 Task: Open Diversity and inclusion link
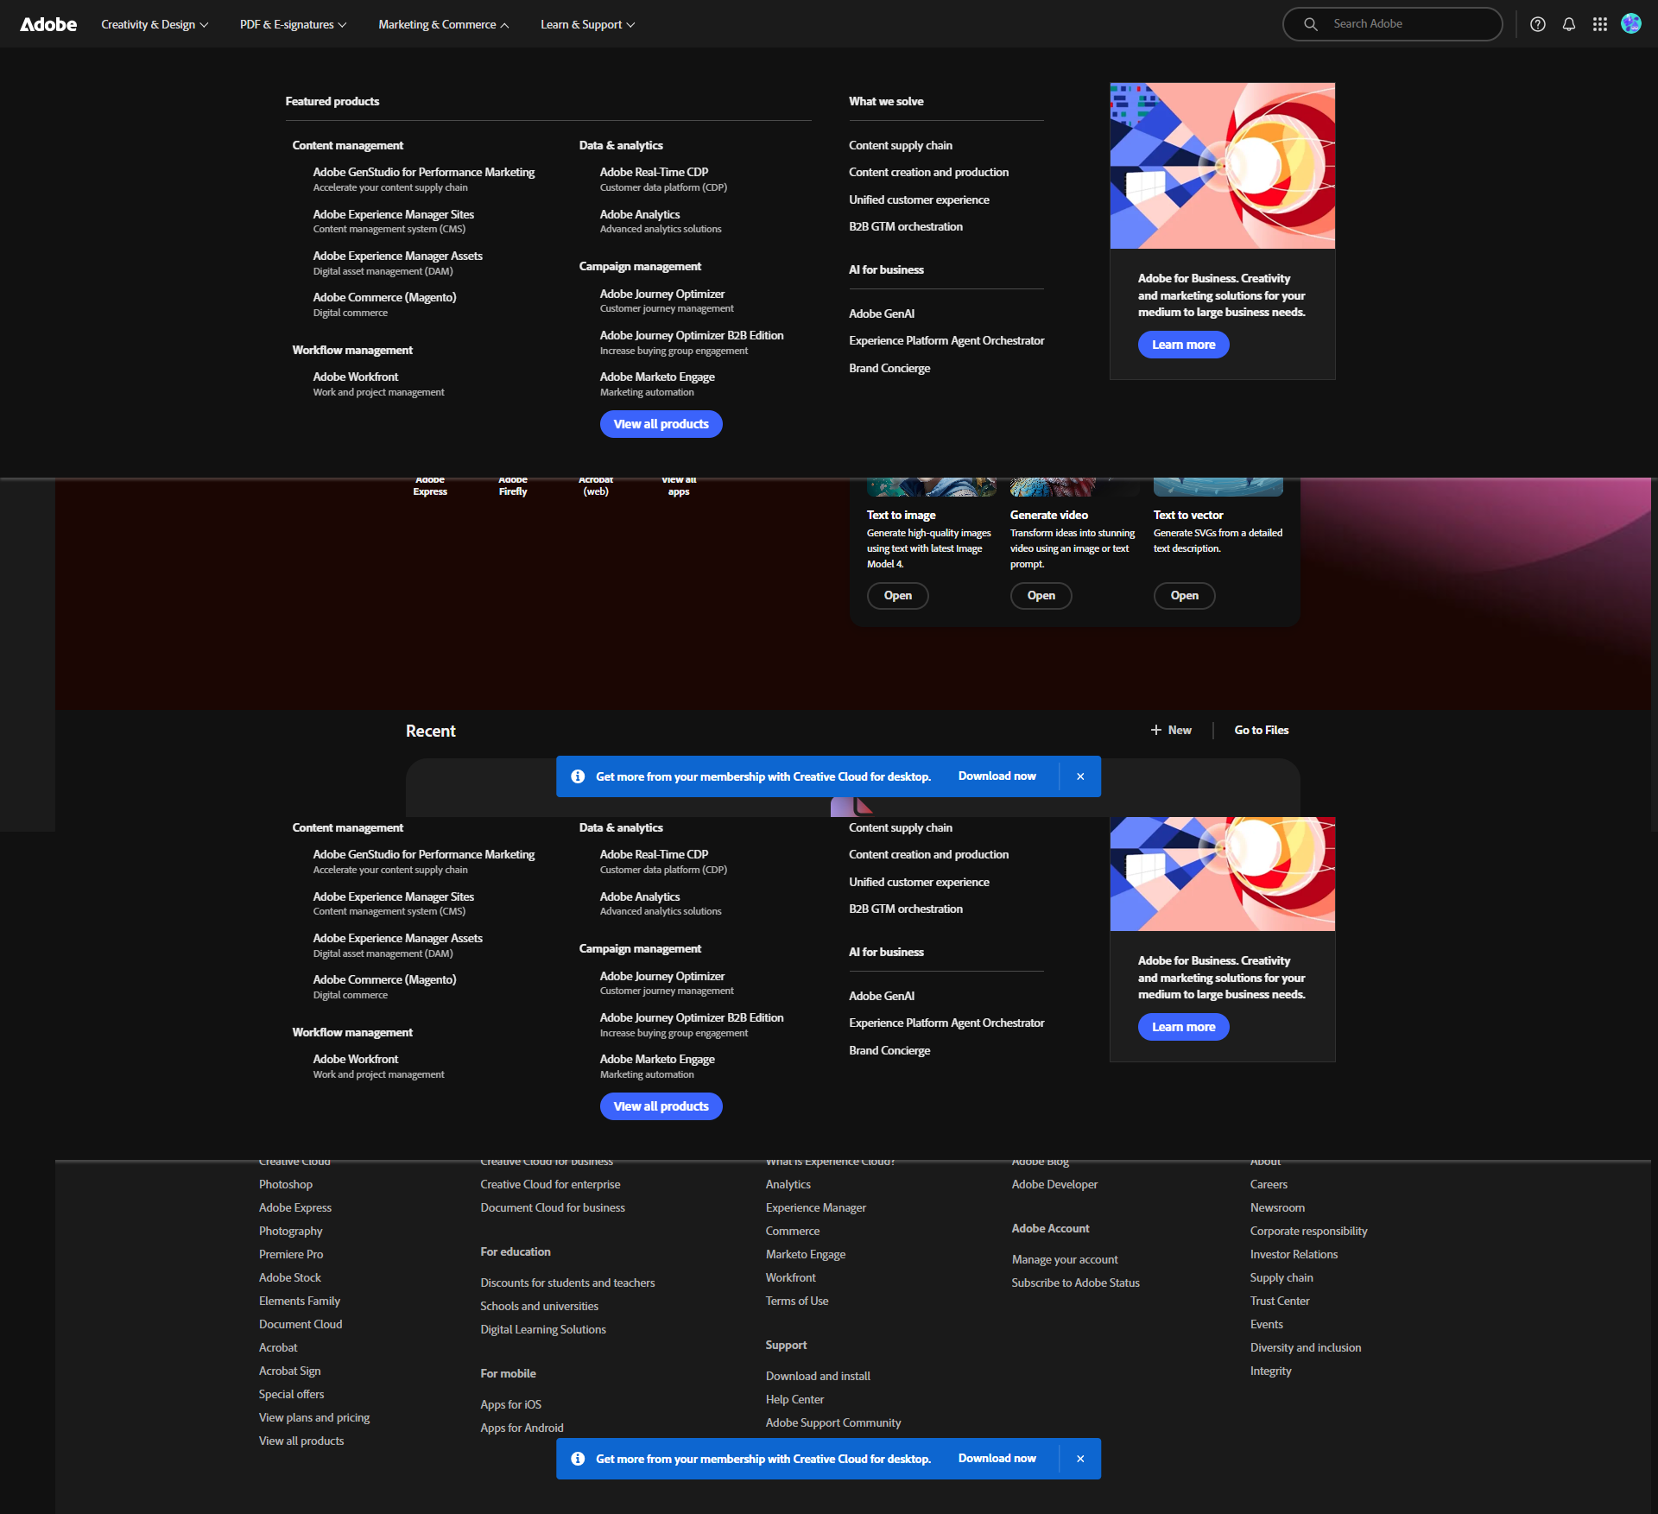click(1306, 1347)
